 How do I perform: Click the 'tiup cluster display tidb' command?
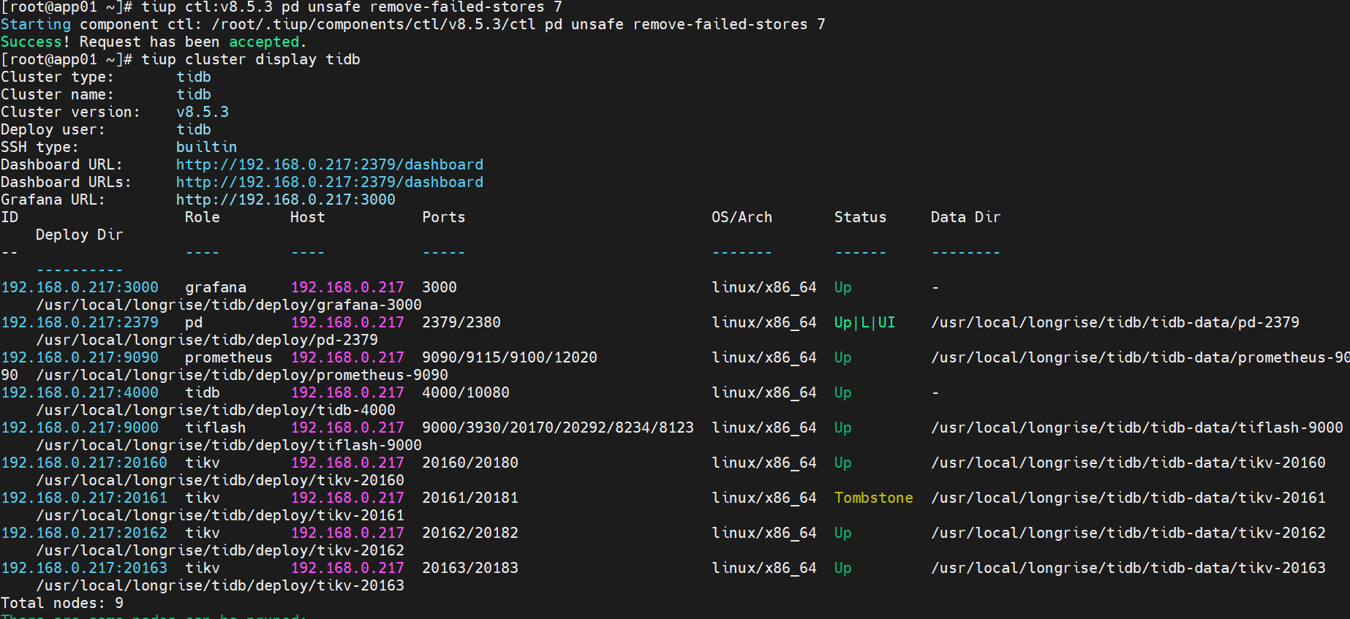[x=250, y=59]
